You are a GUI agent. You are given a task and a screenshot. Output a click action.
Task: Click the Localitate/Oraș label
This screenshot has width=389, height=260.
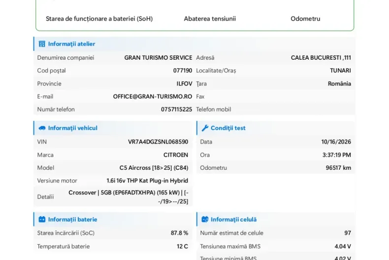point(216,71)
